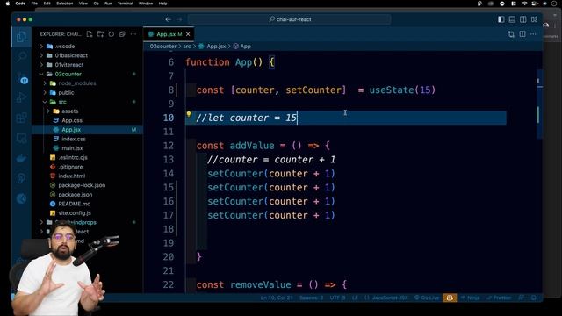Screen dimensions: 562x316
Task: Open the Selection menu
Action: pyautogui.click(x=65, y=4)
